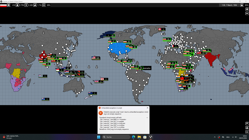Select the Polish army labeled 67 in Canada
This screenshot has width=249, height=140.
click(x=112, y=41)
